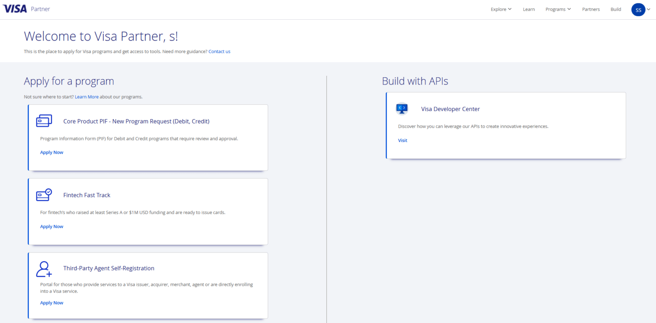Image resolution: width=656 pixels, height=323 pixels.
Task: Click the Visa logo in header
Action: click(15, 9)
